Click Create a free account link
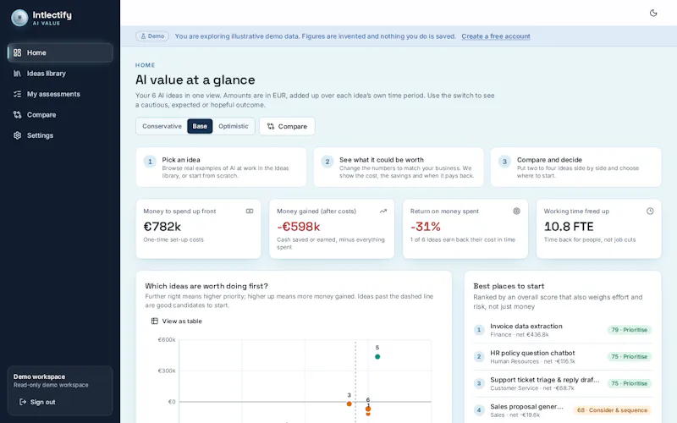Screen dimensions: 677x423 (x=496, y=36)
